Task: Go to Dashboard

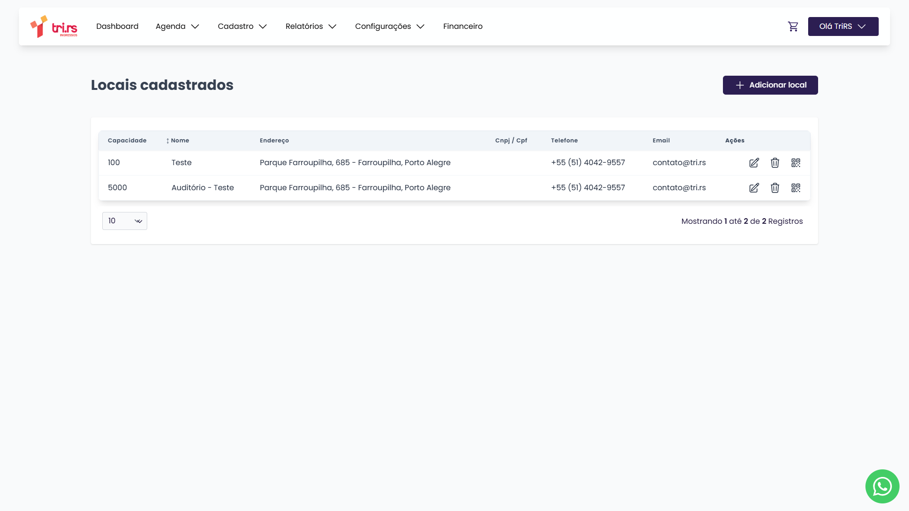Action: (117, 26)
